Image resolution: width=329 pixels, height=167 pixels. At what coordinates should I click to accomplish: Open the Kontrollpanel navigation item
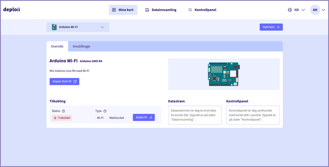[202, 10]
